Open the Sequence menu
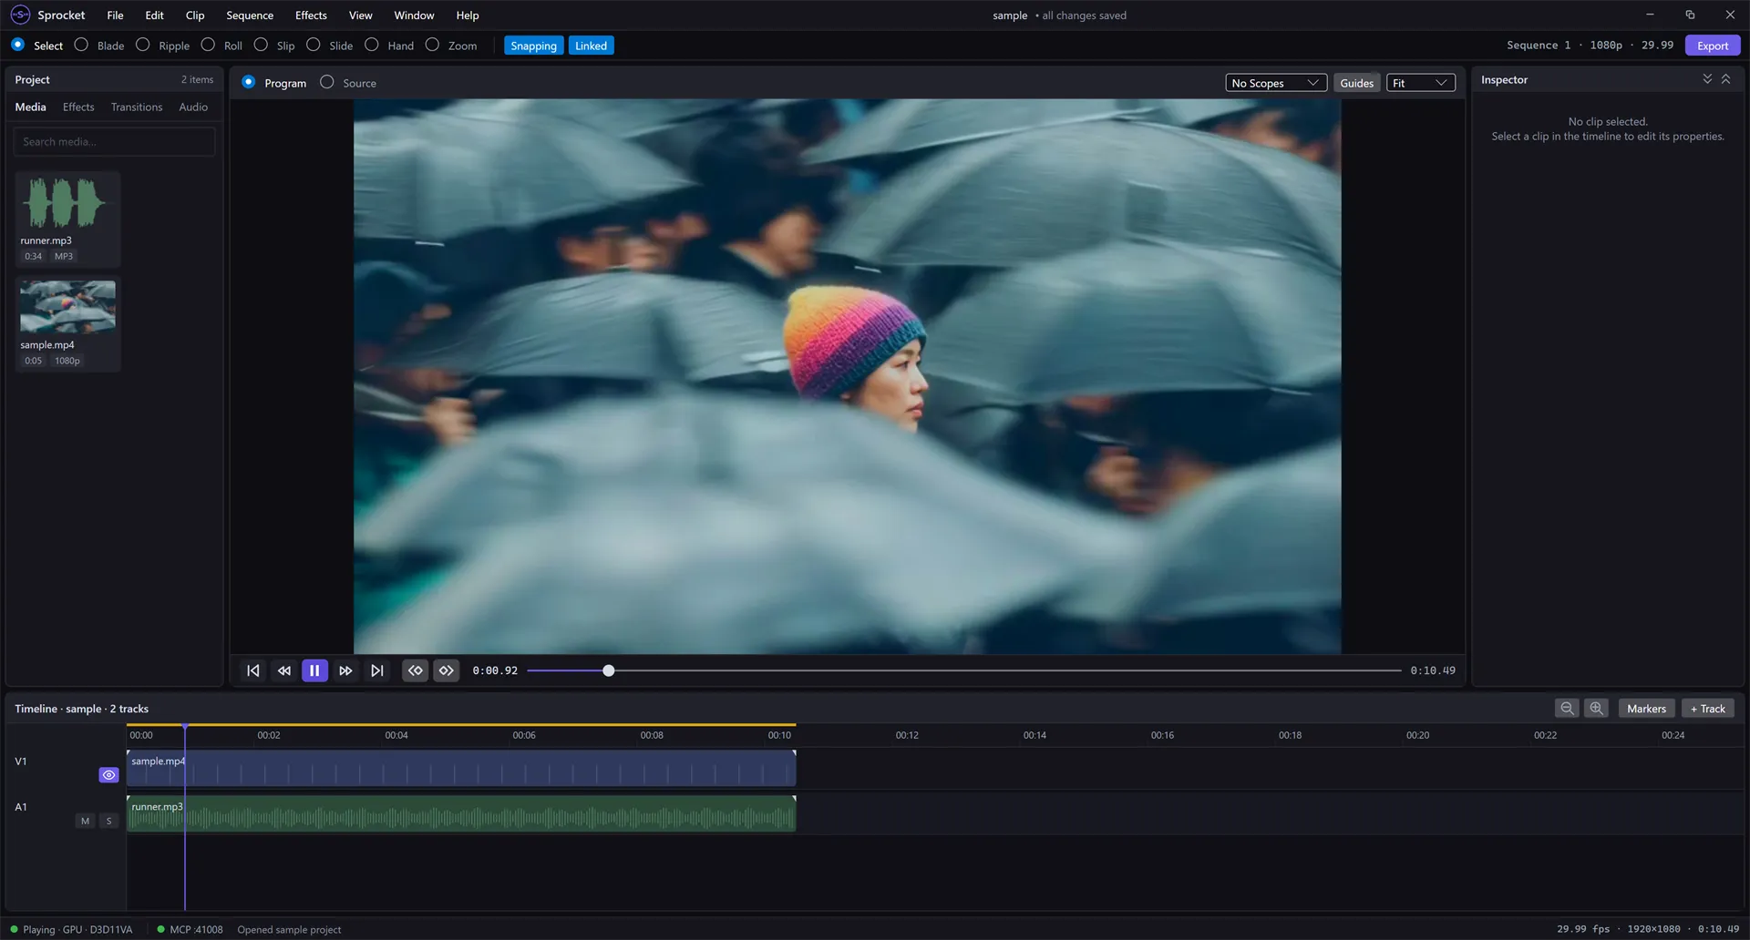This screenshot has width=1750, height=940. coord(250,15)
